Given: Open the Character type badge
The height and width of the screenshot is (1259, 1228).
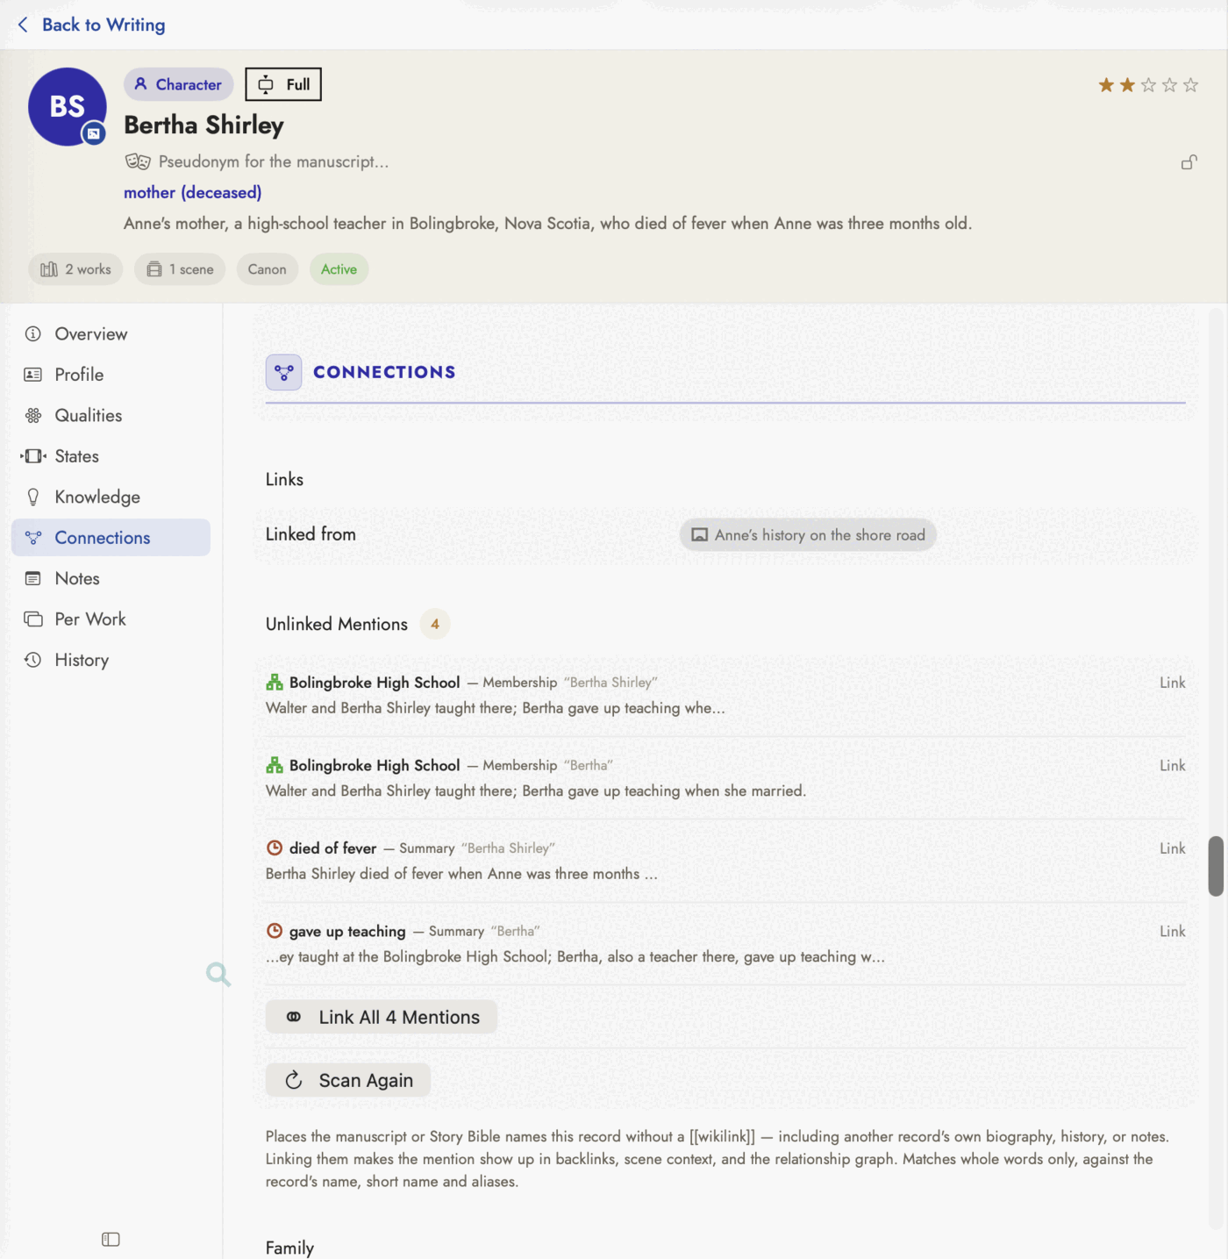Looking at the screenshot, I should (x=178, y=84).
